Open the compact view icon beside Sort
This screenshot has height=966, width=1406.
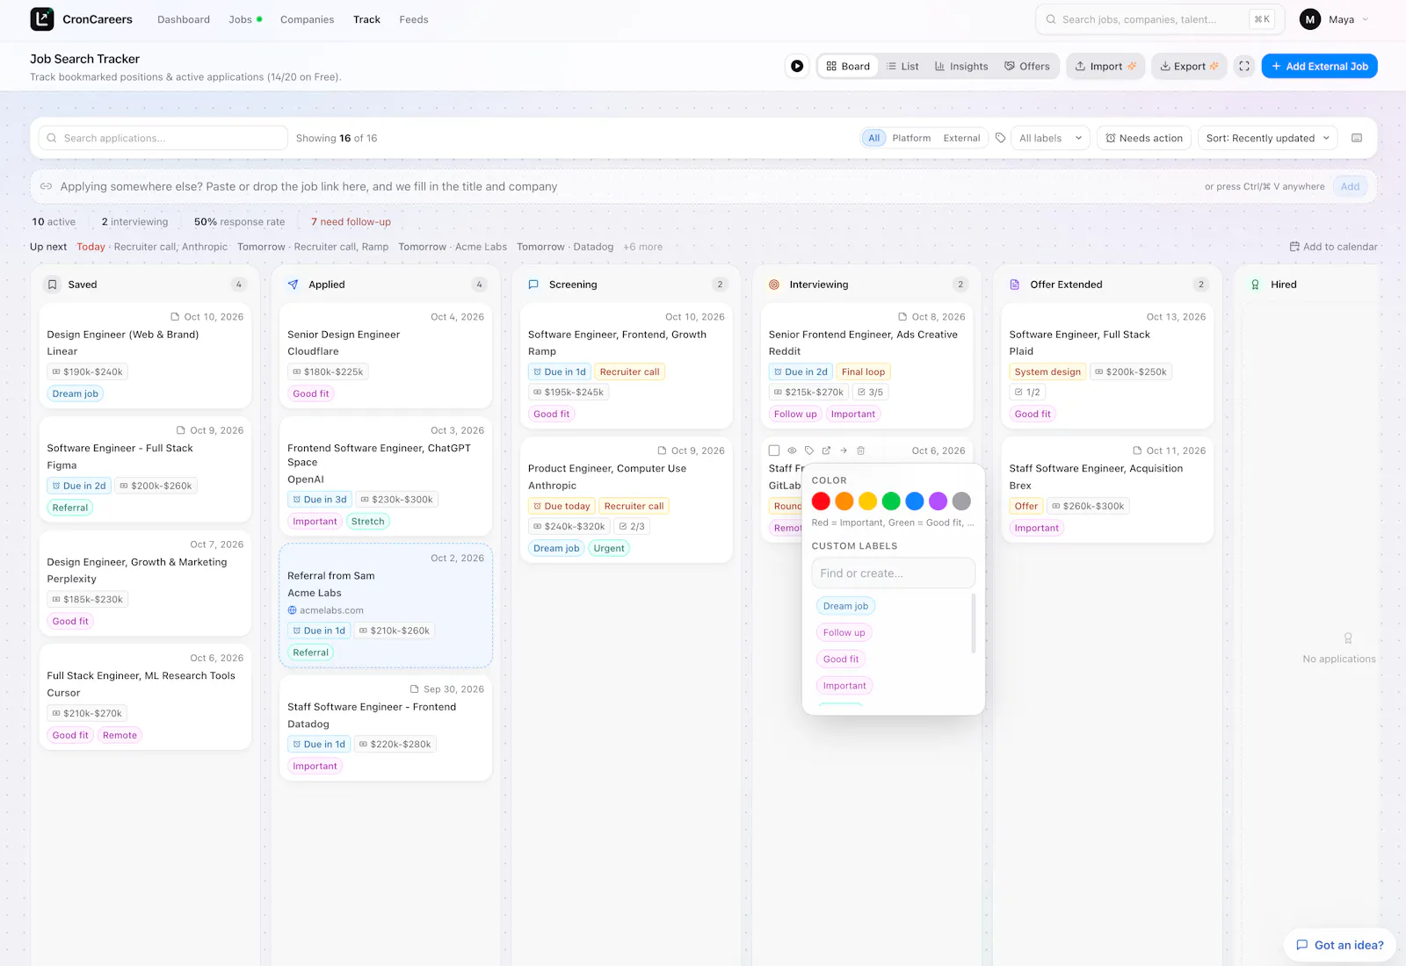1357,138
